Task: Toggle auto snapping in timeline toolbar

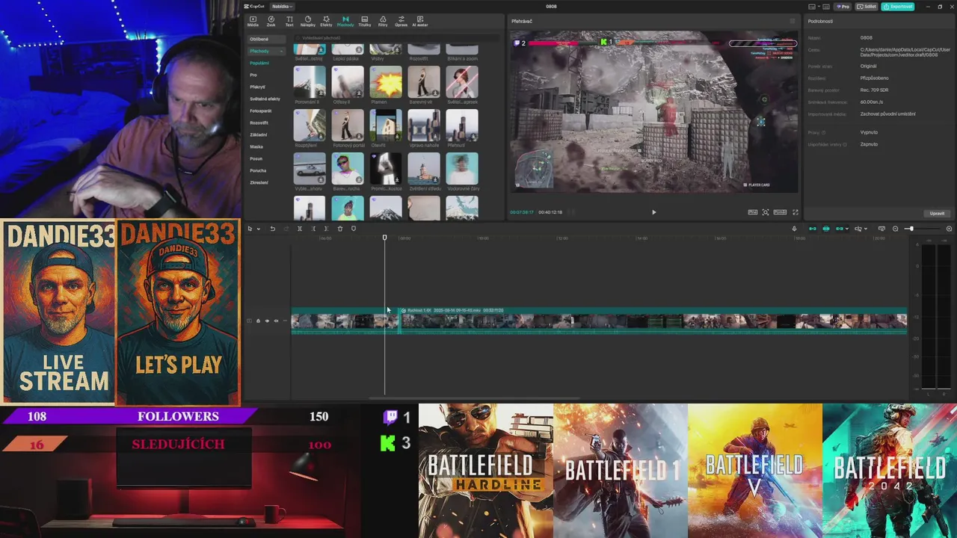Action: [825, 229]
